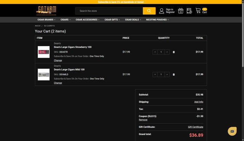Expand the Cigar Gifts menu
Viewport: 244px width, 141px height.
112,20
